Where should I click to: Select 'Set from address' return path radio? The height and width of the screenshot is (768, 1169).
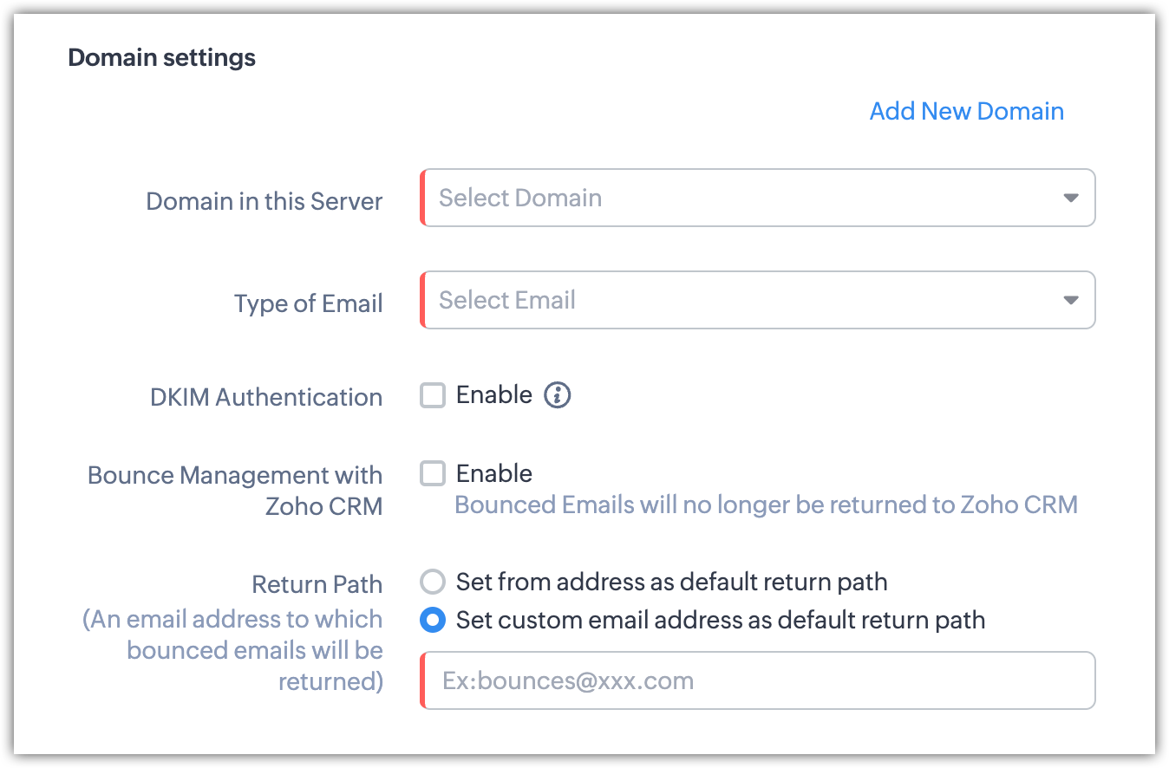(x=433, y=582)
